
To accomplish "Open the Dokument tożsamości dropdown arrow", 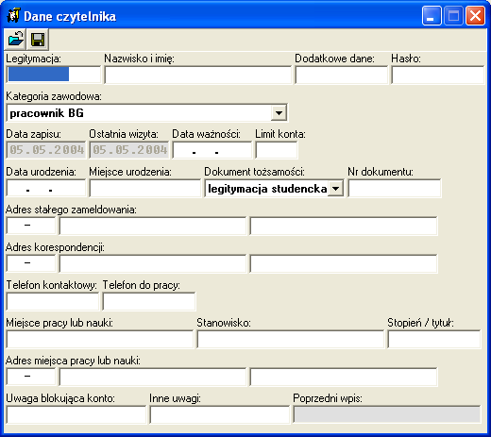I will point(335,189).
